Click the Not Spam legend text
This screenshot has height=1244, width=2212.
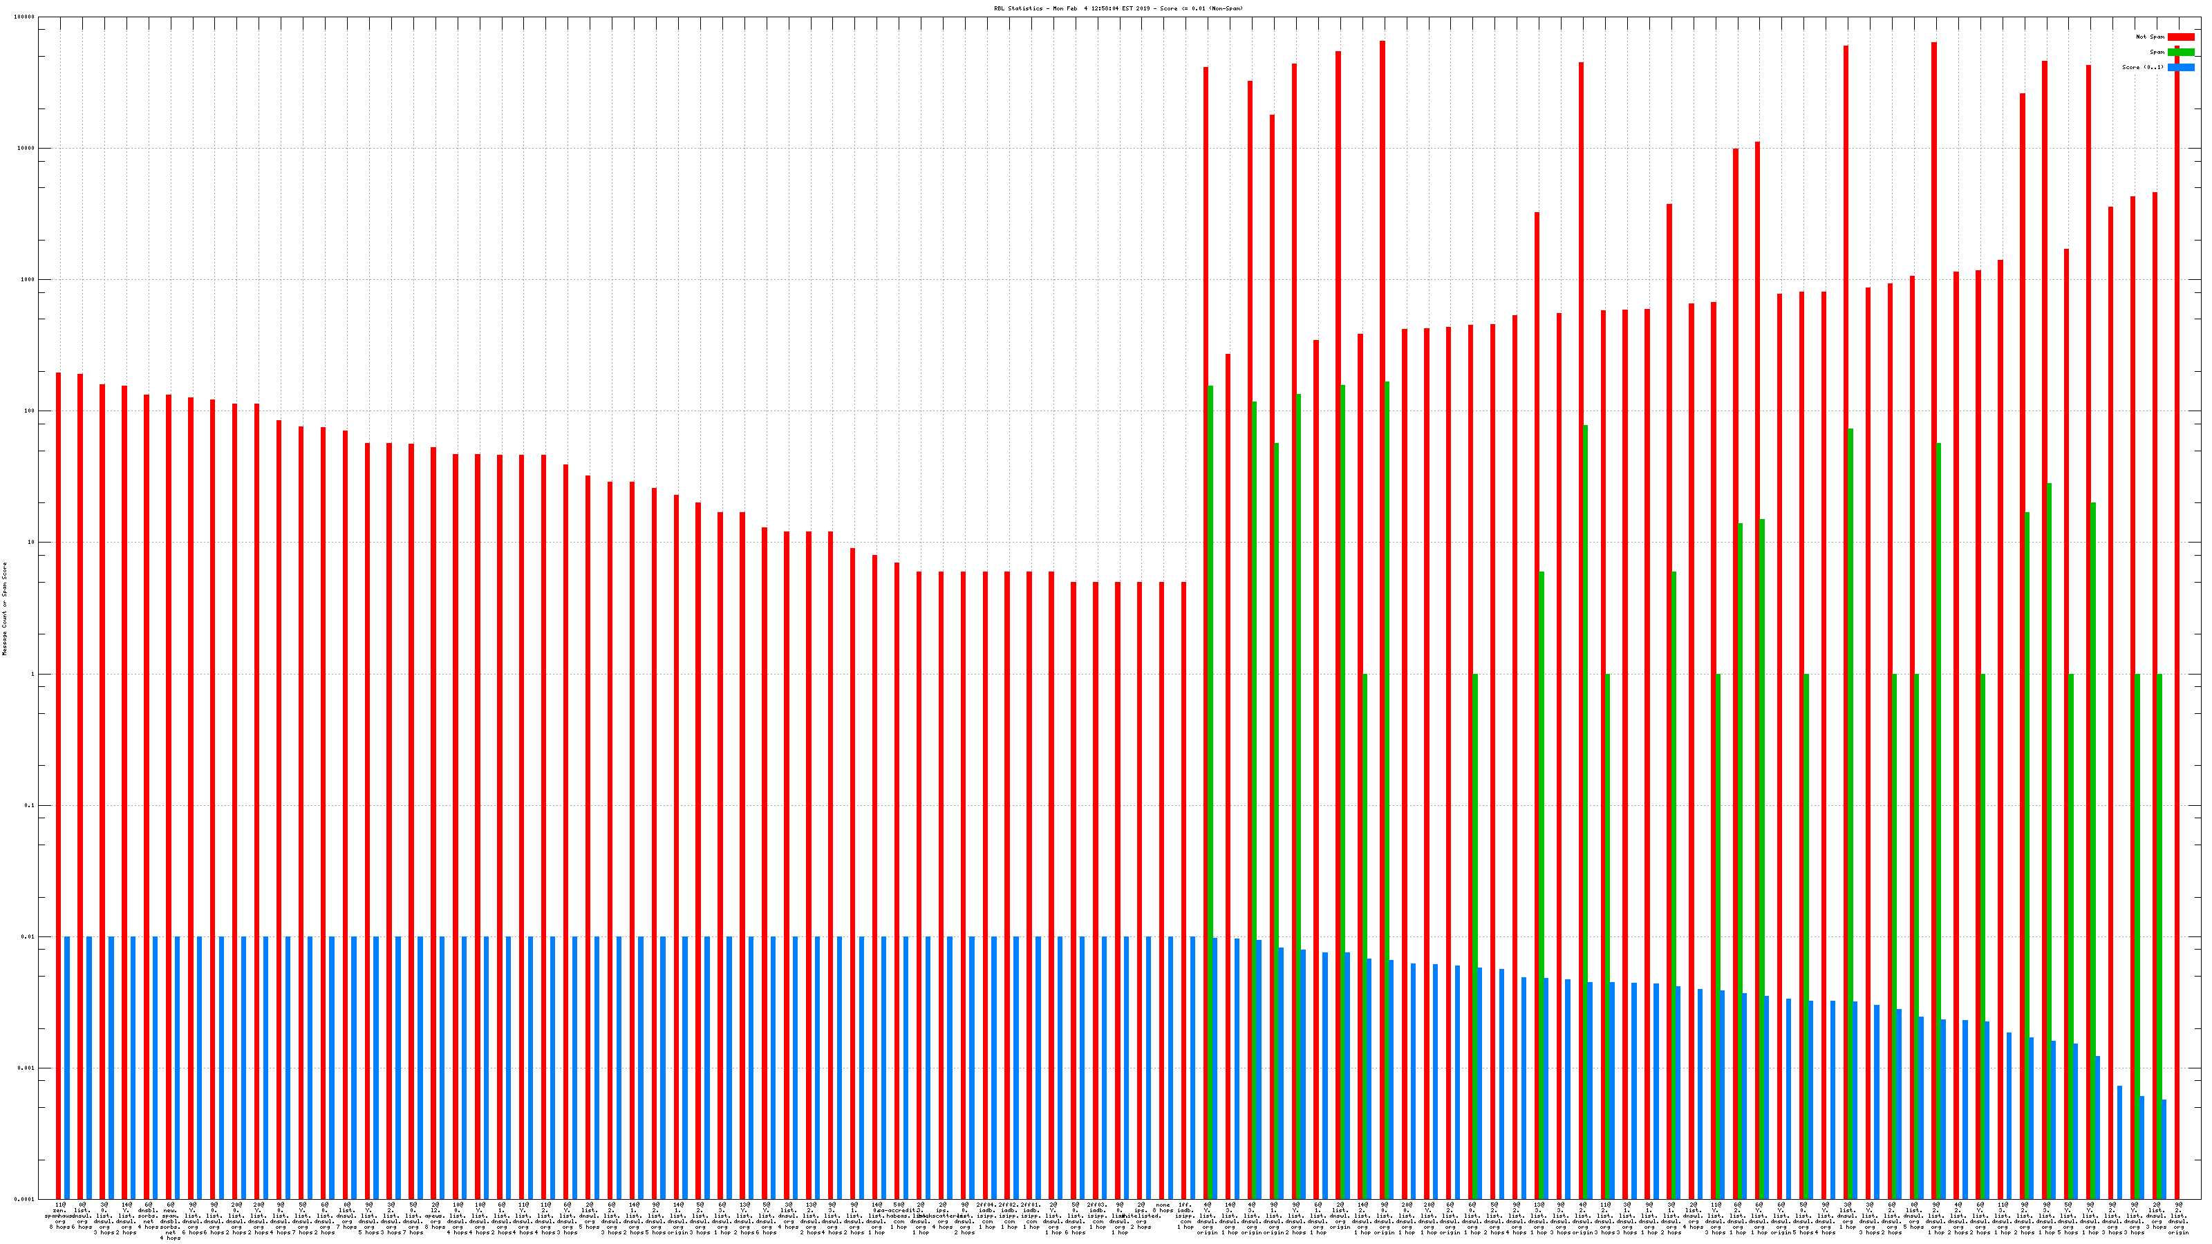click(2150, 37)
